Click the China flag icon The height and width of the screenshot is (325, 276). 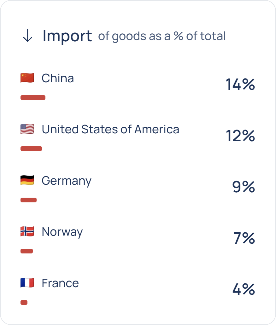point(27,78)
